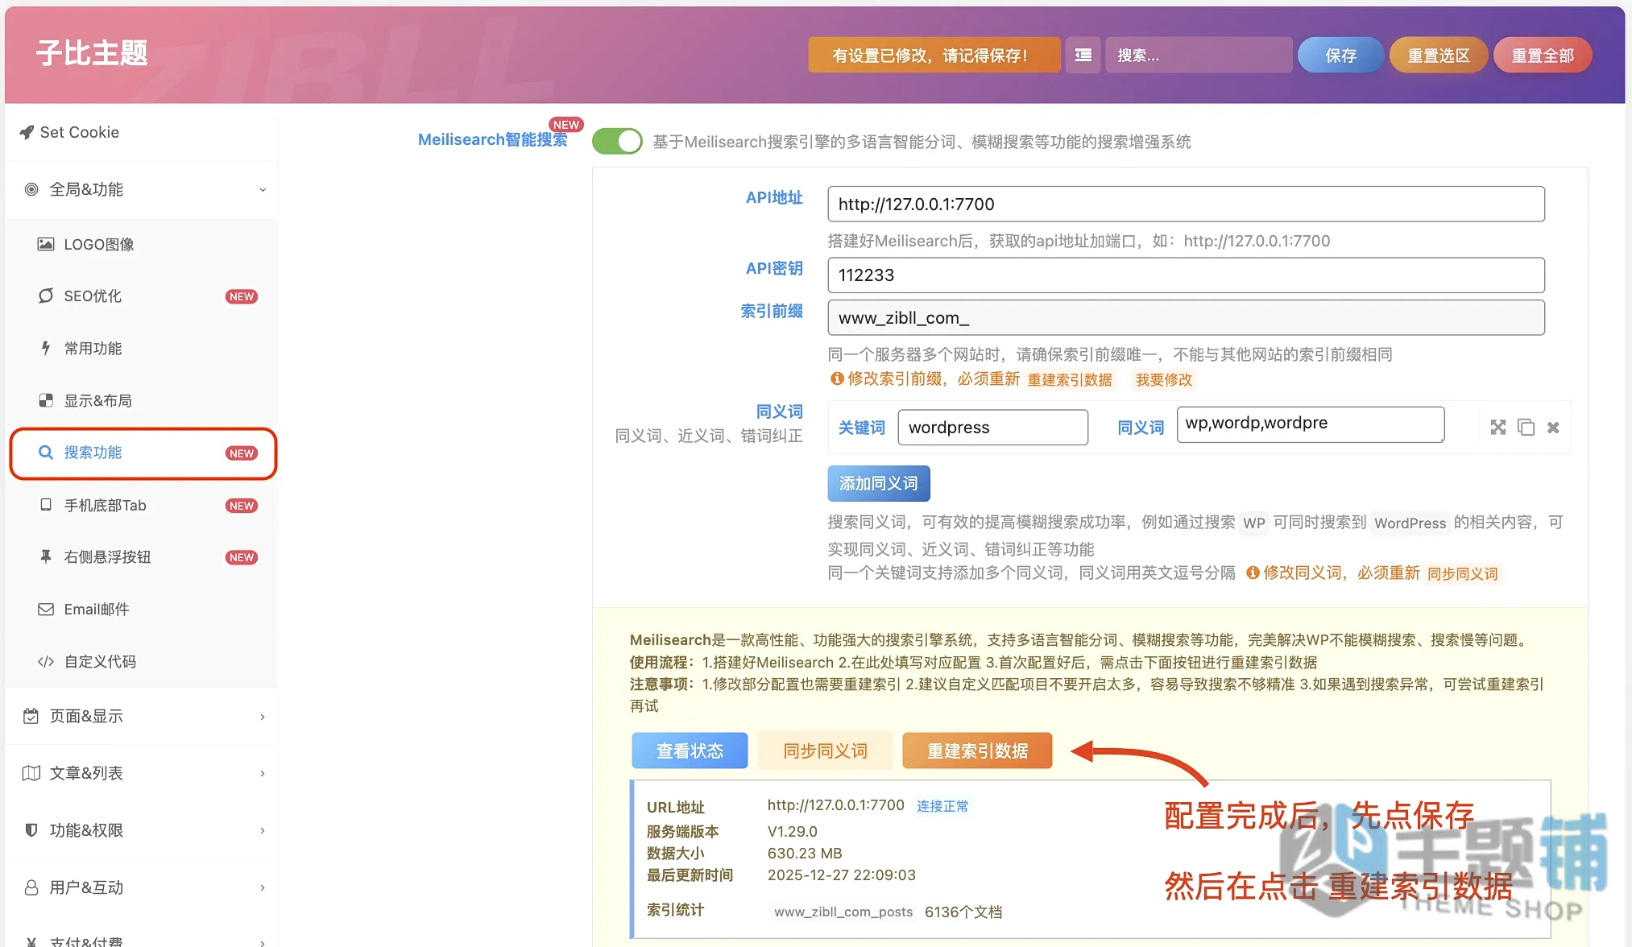Open the 自定义代码 settings page
Image resolution: width=1632 pixels, height=947 pixels.
(x=142, y=661)
